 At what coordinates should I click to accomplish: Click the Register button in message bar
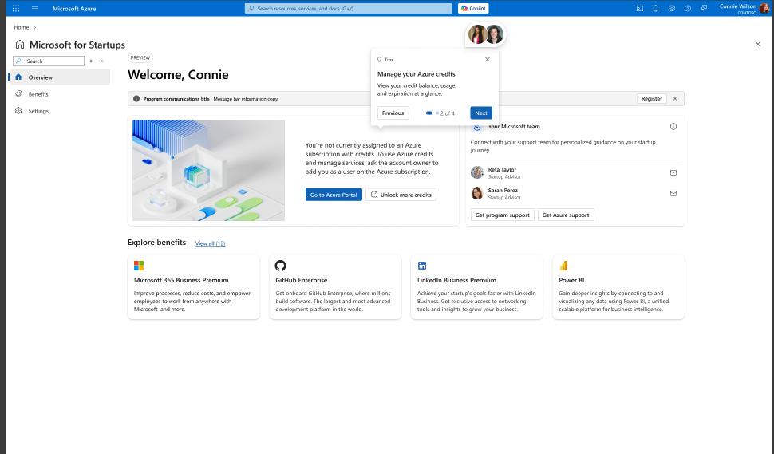pos(652,99)
